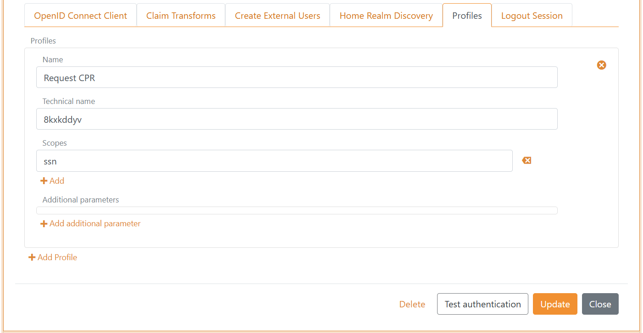
Task: Click the scope clear icon beside the Scopes field
Action: pyautogui.click(x=526, y=160)
